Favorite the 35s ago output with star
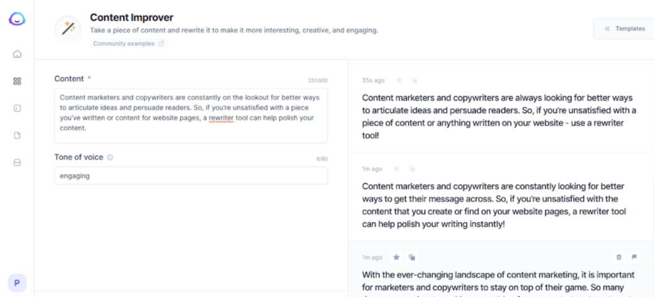The image size is (654, 297). (399, 80)
